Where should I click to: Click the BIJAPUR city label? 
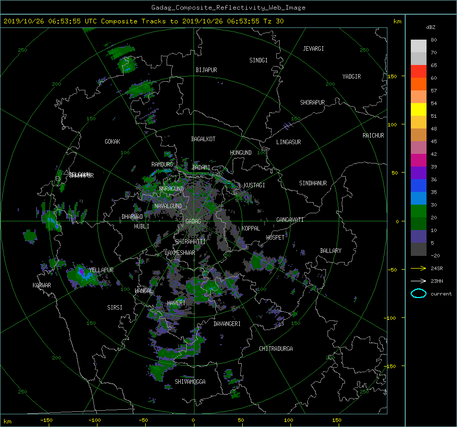tap(206, 70)
